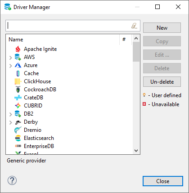Select the Elasticsearch driver
The image size is (189, 193).
39,138
